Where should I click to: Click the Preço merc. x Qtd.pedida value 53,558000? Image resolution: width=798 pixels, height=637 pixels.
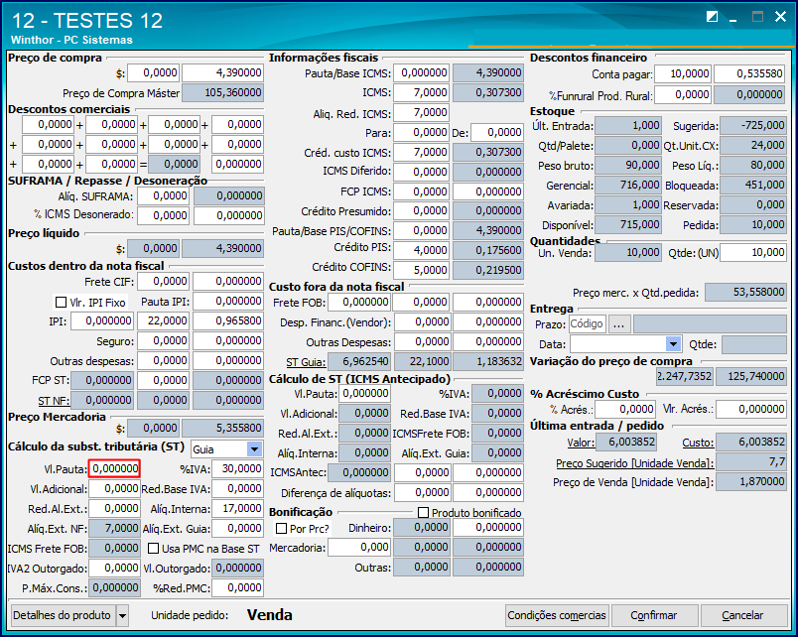[x=746, y=292]
